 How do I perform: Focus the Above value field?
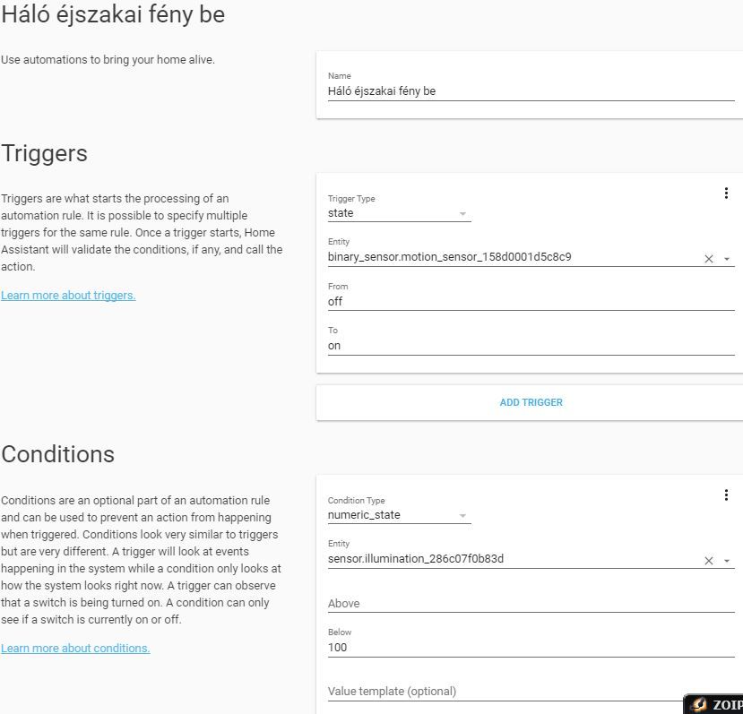tap(531, 603)
